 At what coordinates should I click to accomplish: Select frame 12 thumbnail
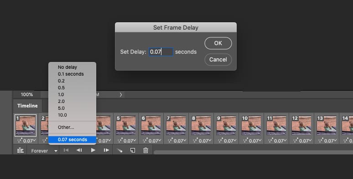click(301, 125)
